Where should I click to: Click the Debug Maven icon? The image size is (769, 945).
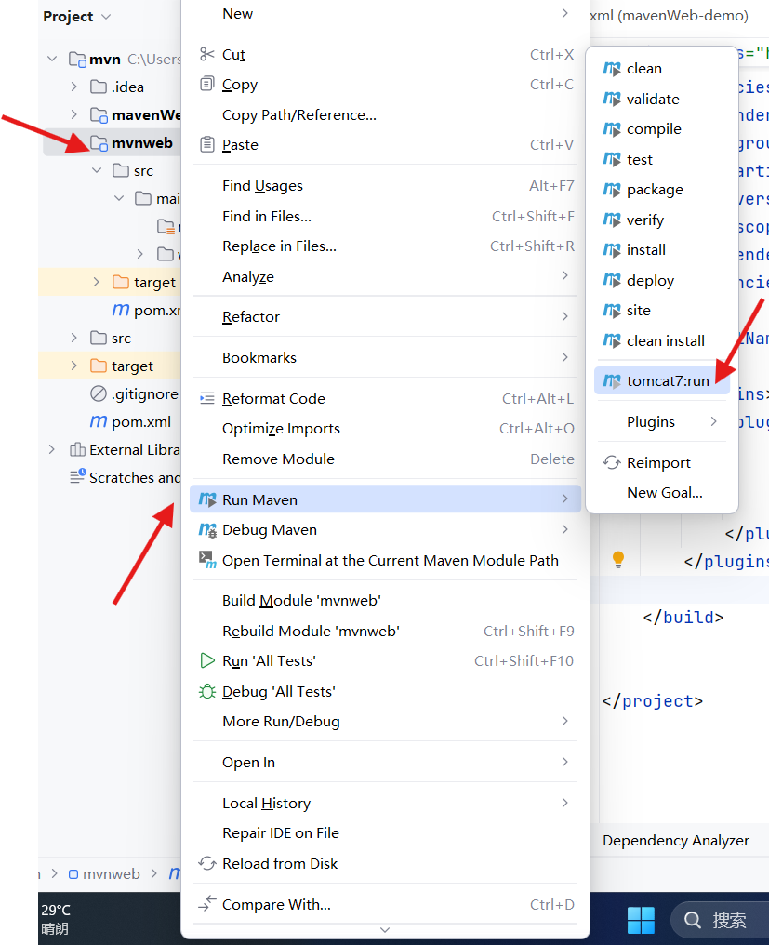tap(207, 530)
